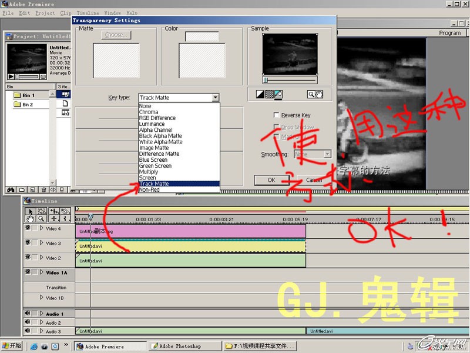Open the F:\ folder taskbar window
The image size is (470, 353).
260,346
